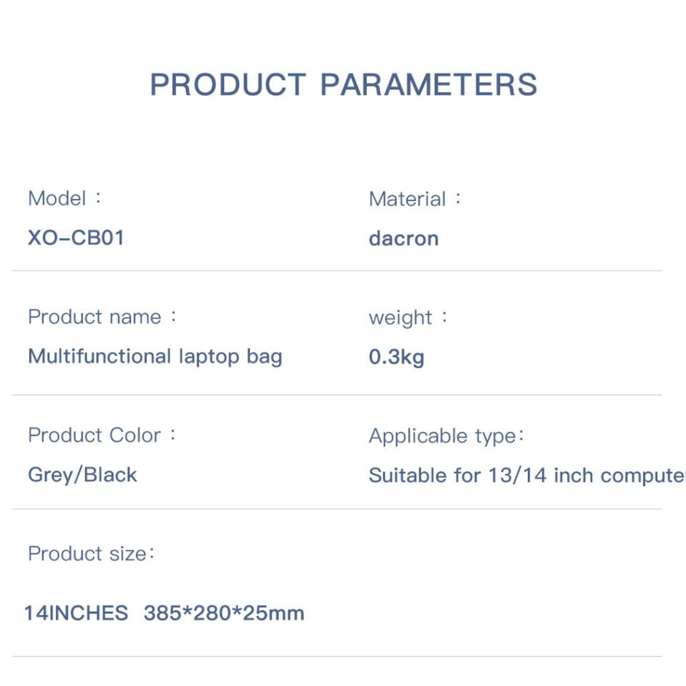Select the XO-CB01 model value
This screenshot has height=686, width=686.
(76, 238)
